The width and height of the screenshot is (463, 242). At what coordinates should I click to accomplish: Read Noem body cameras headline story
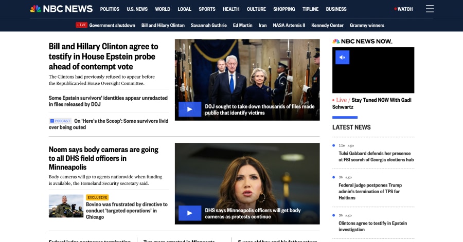(103, 158)
